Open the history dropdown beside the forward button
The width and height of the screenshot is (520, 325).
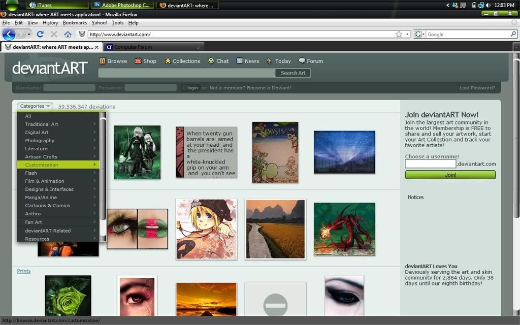click(29, 34)
